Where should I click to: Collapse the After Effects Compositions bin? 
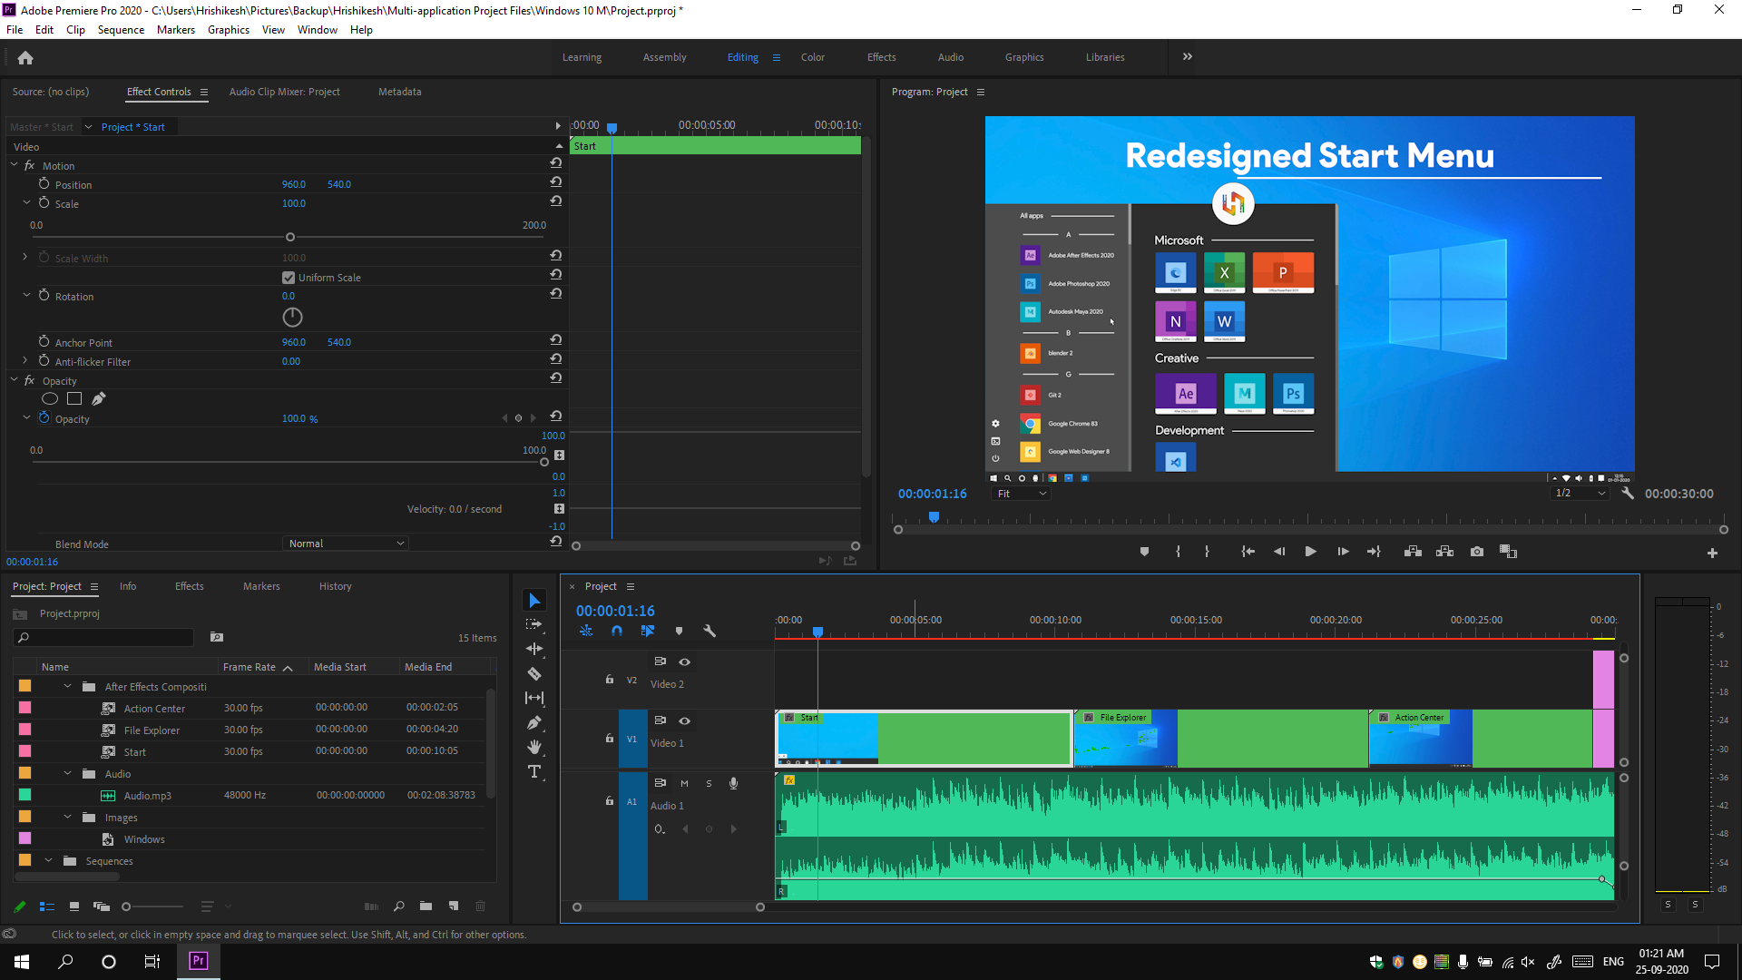67,687
